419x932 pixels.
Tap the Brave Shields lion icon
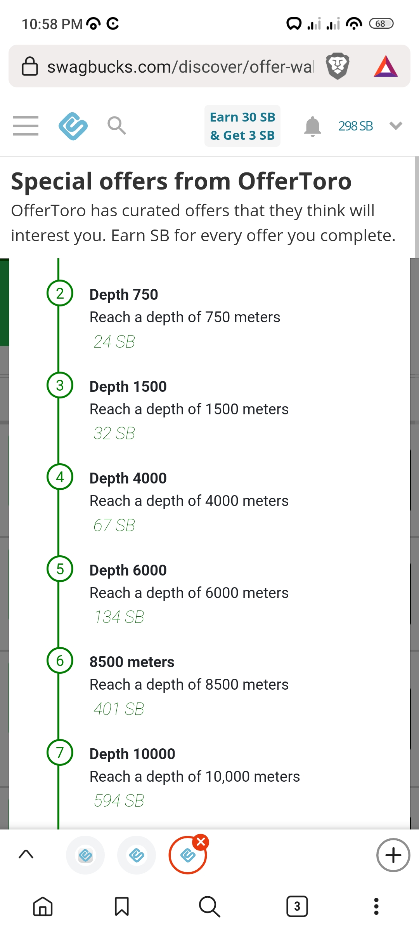(x=338, y=66)
